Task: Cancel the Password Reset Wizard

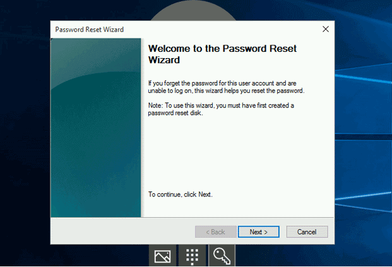Action: coord(307,232)
